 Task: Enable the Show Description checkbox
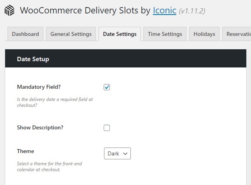coord(107,128)
